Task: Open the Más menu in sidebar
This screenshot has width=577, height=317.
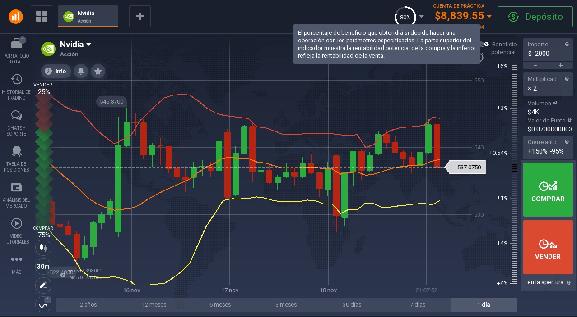Action: click(16, 264)
